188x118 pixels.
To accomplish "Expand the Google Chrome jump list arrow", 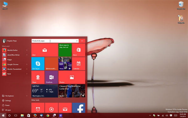I will [27, 65].
